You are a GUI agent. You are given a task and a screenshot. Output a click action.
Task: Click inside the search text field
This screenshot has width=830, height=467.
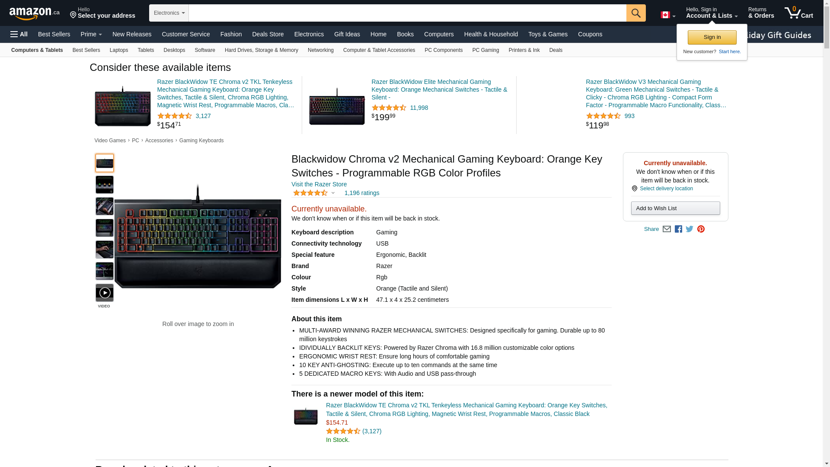tap(407, 13)
